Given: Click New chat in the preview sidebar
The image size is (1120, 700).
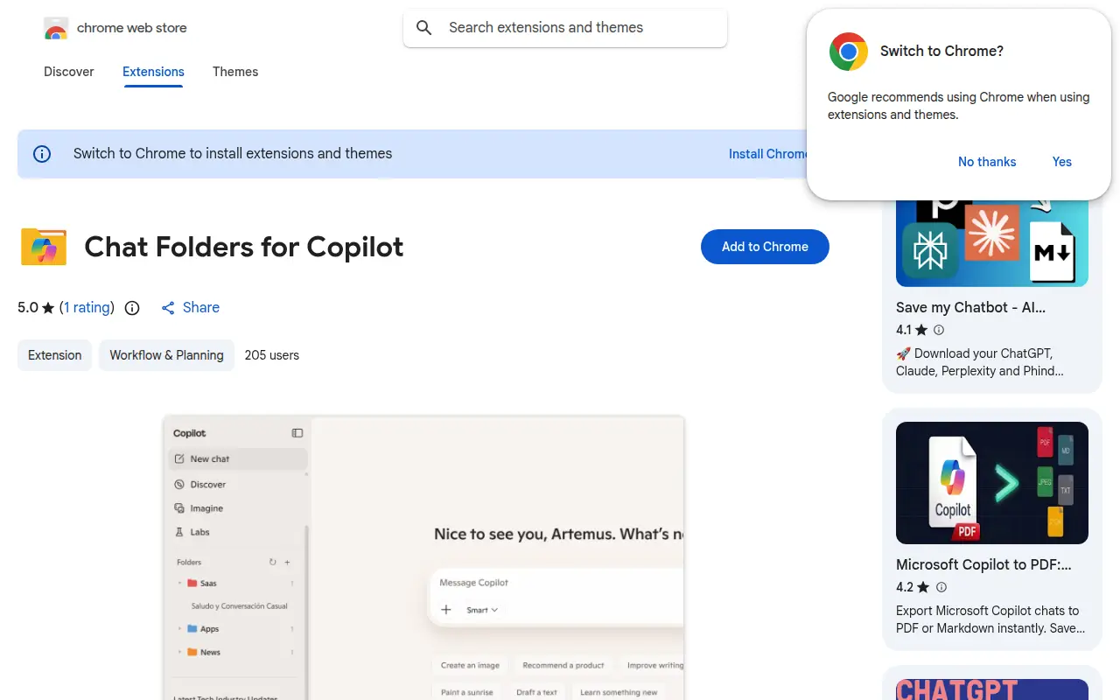Looking at the screenshot, I should click(237, 458).
